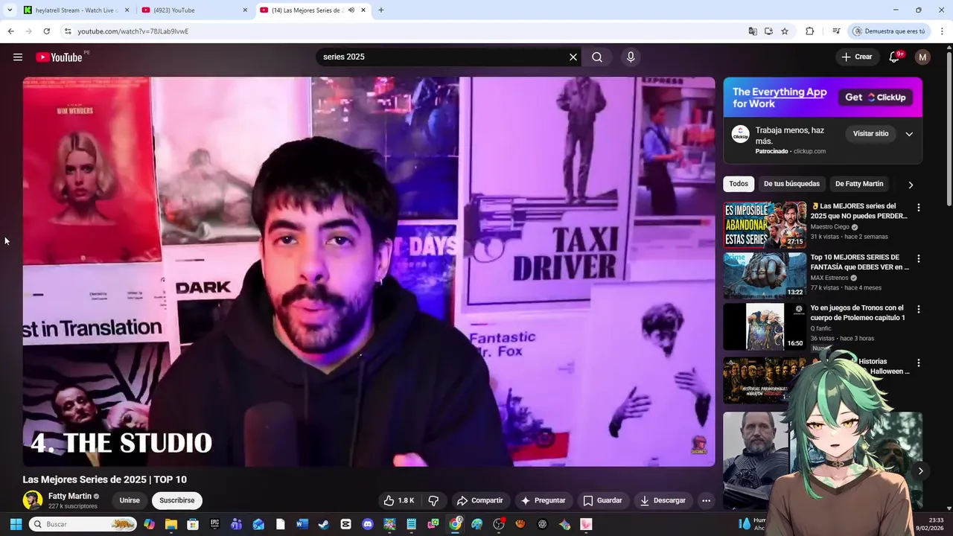The width and height of the screenshot is (953, 536).
Task: Click the video player to pause
Action: click(x=369, y=272)
